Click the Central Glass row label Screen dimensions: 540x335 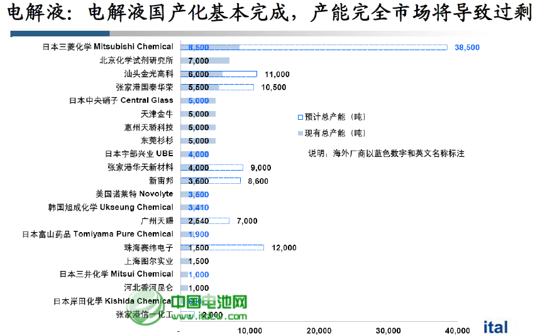tap(121, 100)
